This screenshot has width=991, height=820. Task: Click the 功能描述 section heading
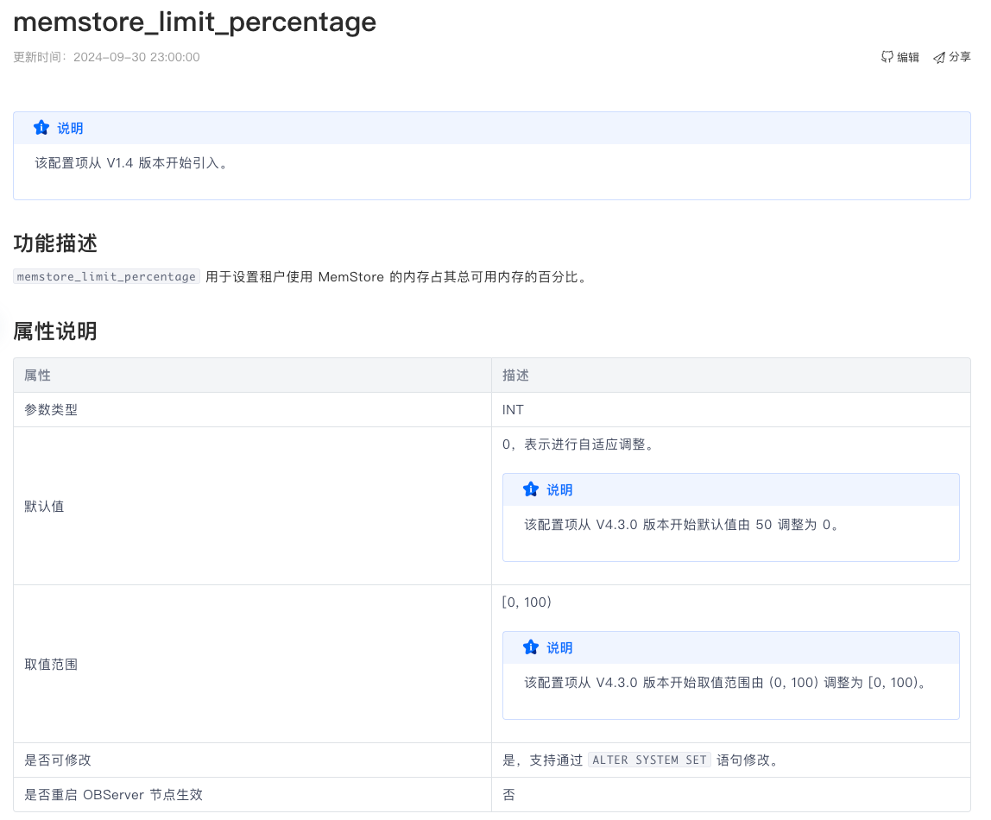click(55, 243)
